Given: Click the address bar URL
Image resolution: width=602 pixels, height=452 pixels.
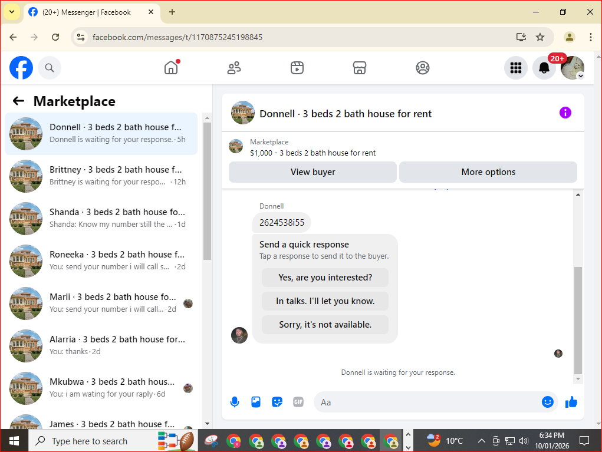Looking at the screenshot, I should click(177, 37).
